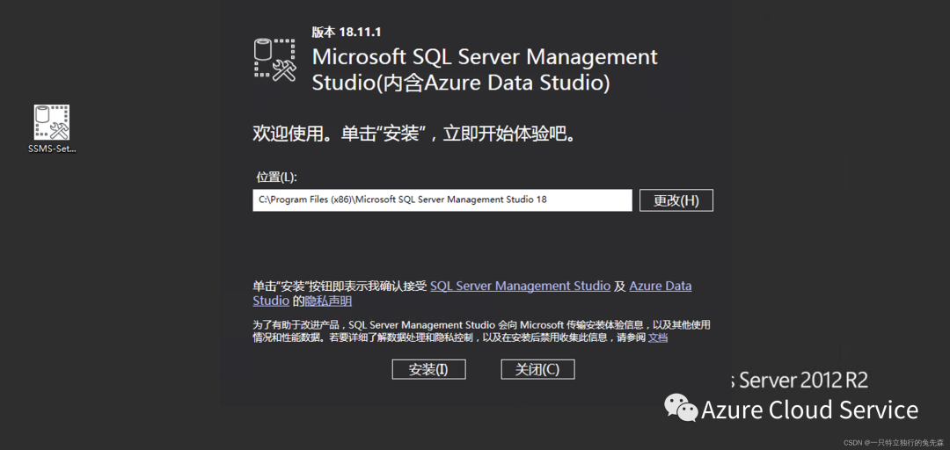The width and height of the screenshot is (950, 450).
Task: Click the SSMS-Set... icon label text
Action: (52, 149)
